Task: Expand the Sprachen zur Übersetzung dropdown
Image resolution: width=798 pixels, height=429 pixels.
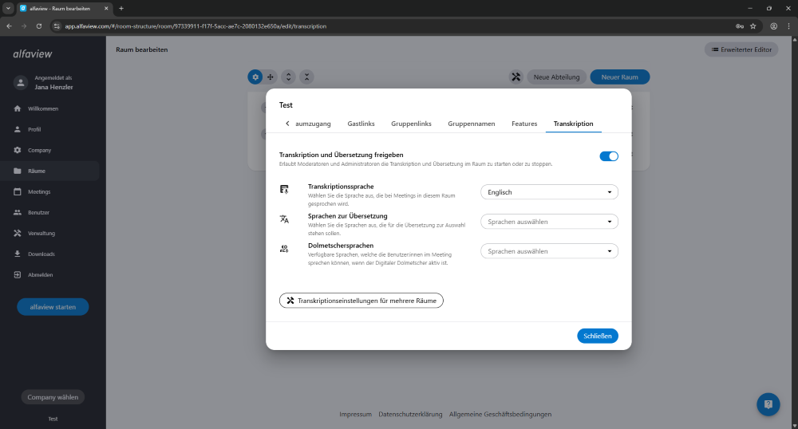Action: click(x=549, y=222)
